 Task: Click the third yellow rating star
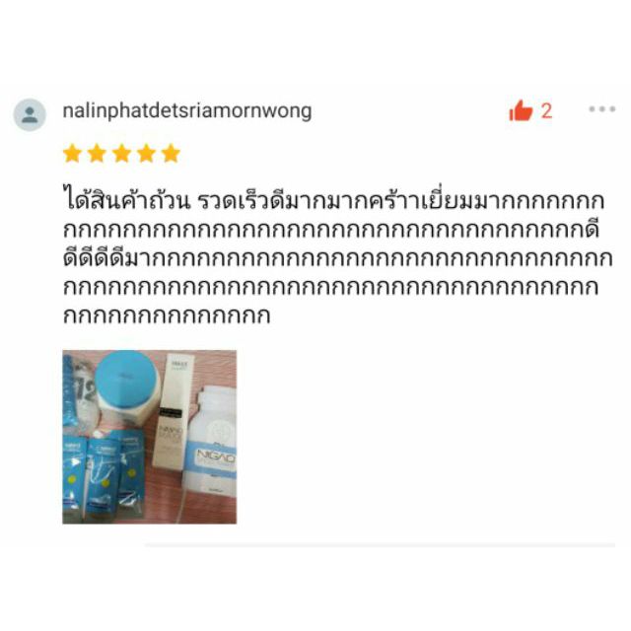(x=121, y=154)
